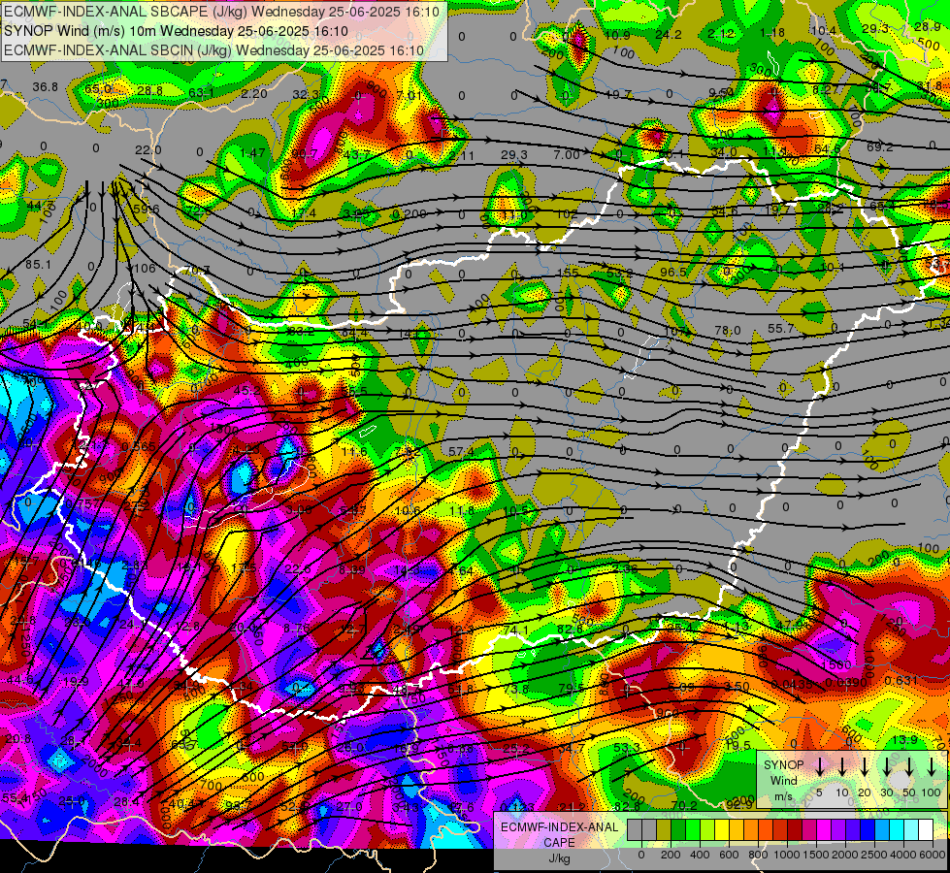The height and width of the screenshot is (873, 950).
Task: Pick the dark red CAPE legend swatch
Action: [x=795, y=830]
